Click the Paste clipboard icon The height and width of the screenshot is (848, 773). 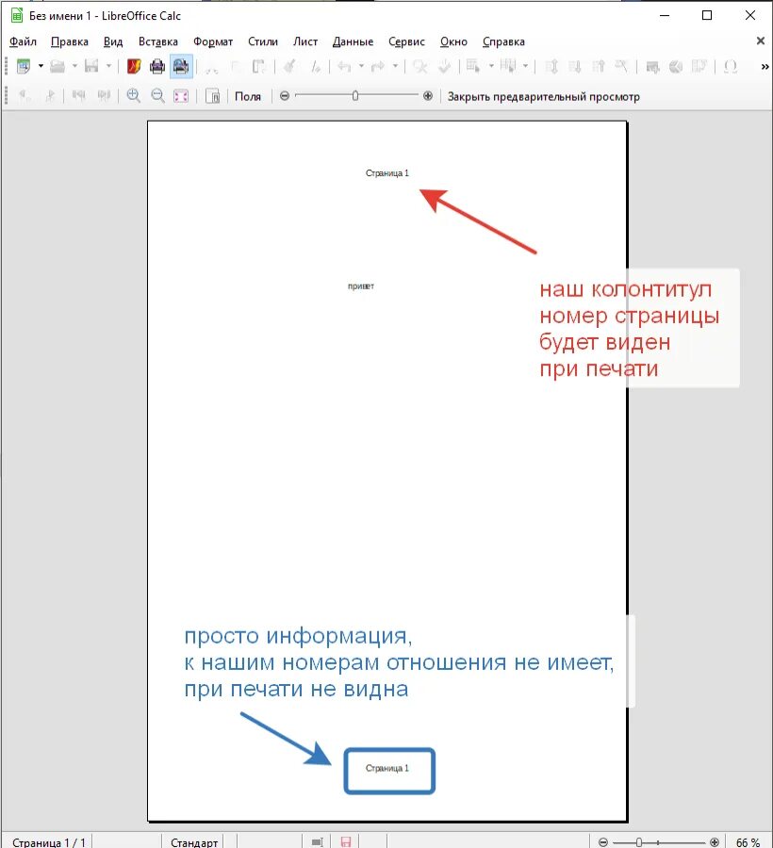pos(259,67)
